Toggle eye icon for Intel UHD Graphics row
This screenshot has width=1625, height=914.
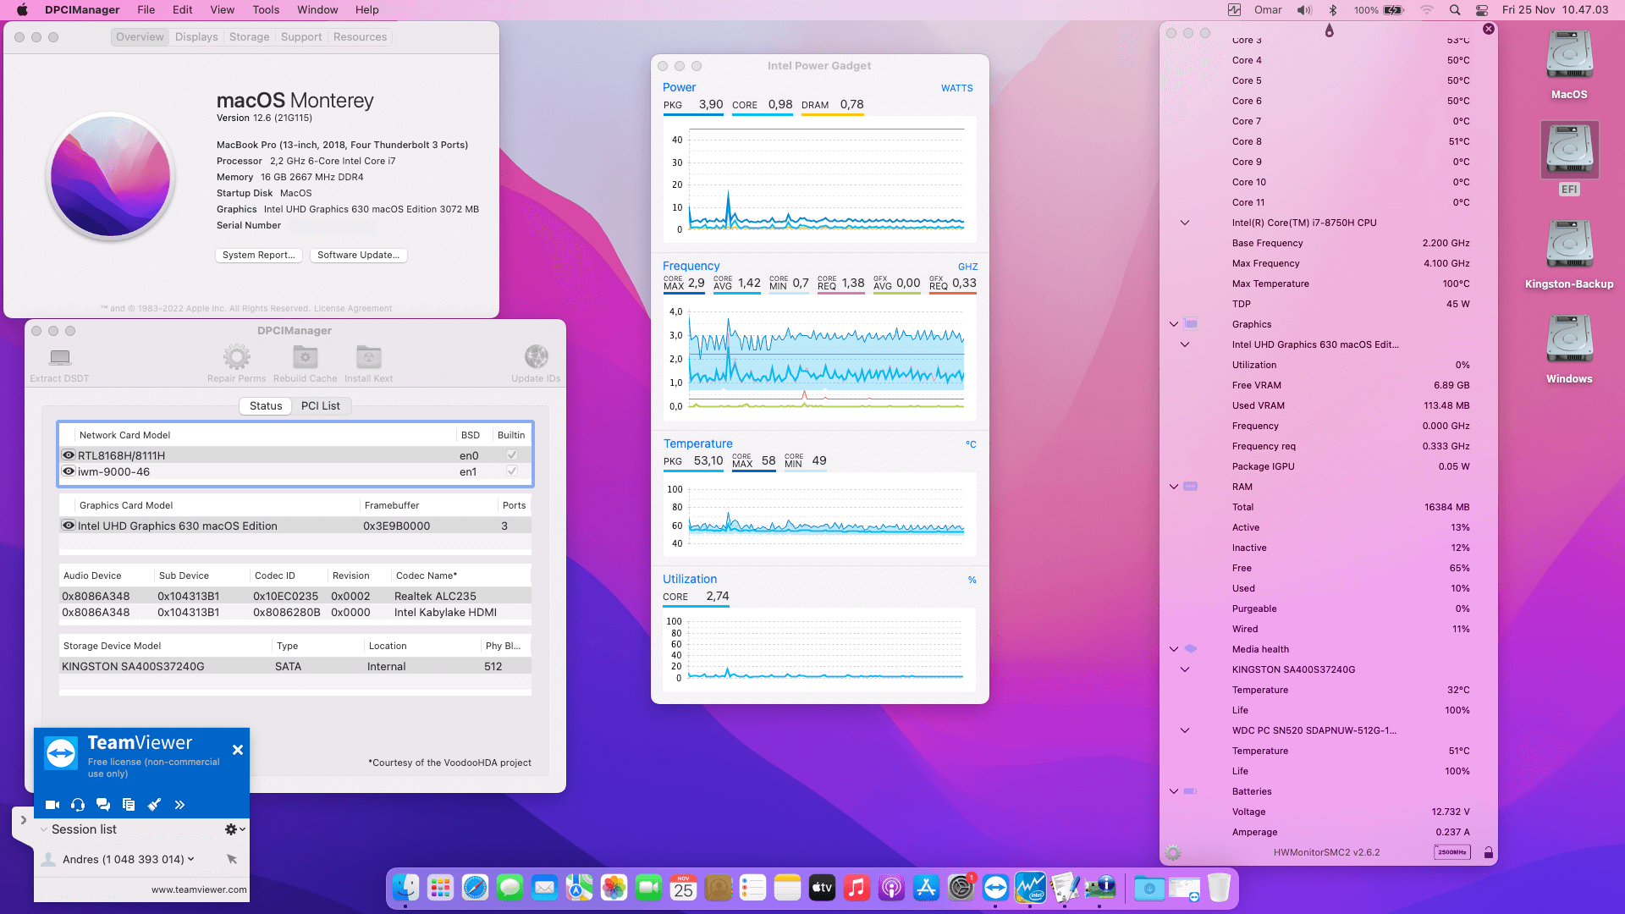coord(69,526)
